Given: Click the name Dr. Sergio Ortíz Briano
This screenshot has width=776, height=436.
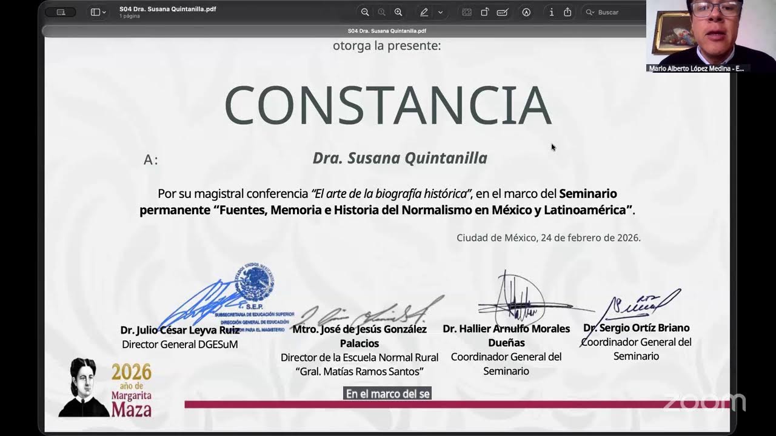Looking at the screenshot, I should click(x=637, y=328).
